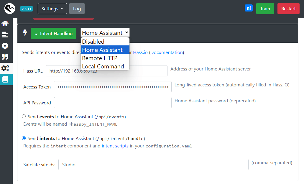Image resolution: width=304 pixels, height=184 pixels.
Task: Click the '(comma-separated)' hint text
Action: coord(272,163)
